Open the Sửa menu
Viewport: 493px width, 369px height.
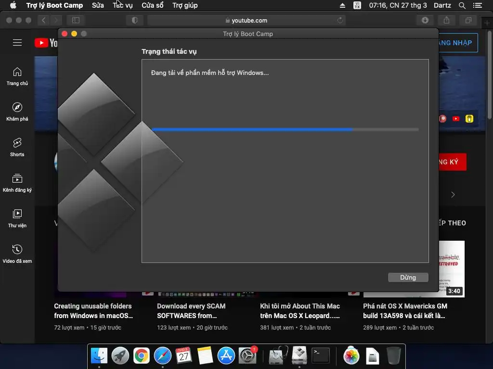click(98, 5)
